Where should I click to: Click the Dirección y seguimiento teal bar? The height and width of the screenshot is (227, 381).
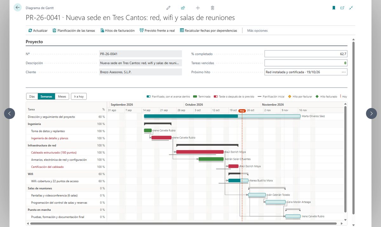tap(222, 116)
